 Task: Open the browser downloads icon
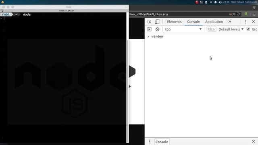(x=254, y=14)
